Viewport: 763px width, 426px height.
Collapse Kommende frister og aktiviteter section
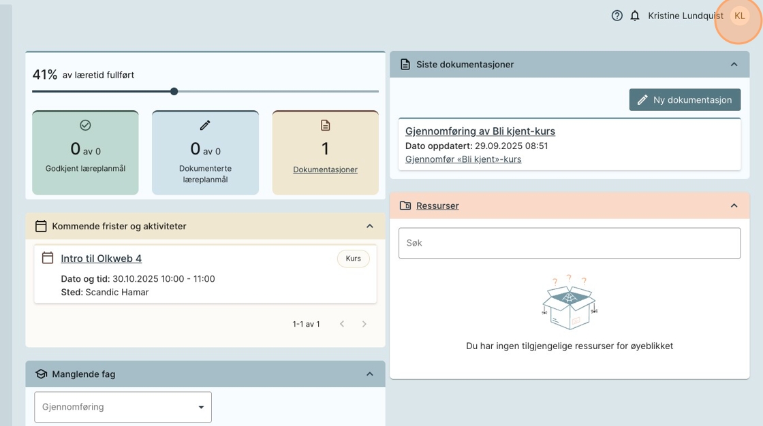(x=370, y=226)
